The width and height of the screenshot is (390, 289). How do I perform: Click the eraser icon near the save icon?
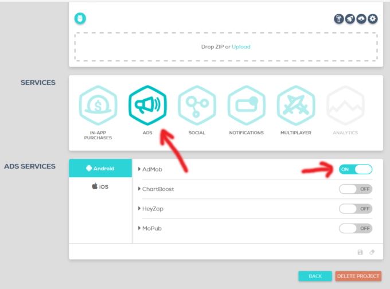click(372, 252)
